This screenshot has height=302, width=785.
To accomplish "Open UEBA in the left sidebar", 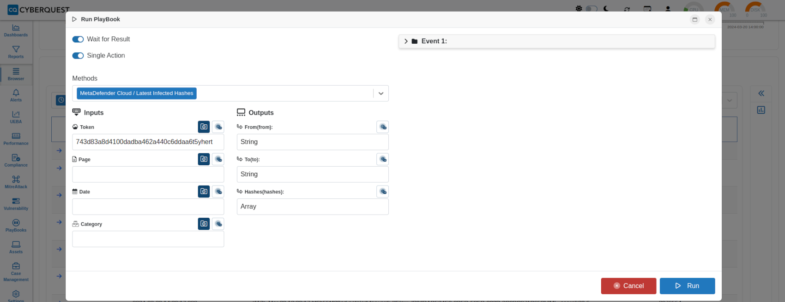I will click(16, 117).
